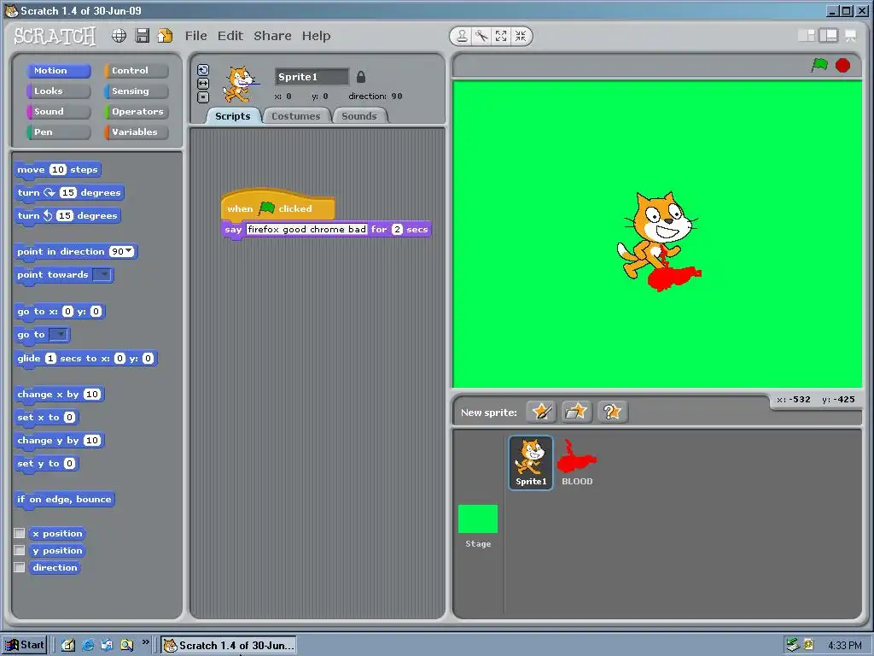
Task: Select the Duplicate stamp tool
Action: [462, 36]
